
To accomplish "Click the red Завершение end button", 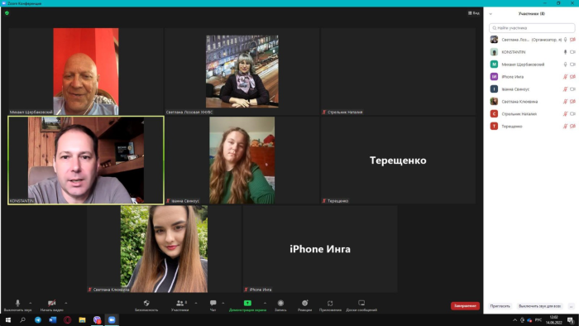I will (x=465, y=305).
